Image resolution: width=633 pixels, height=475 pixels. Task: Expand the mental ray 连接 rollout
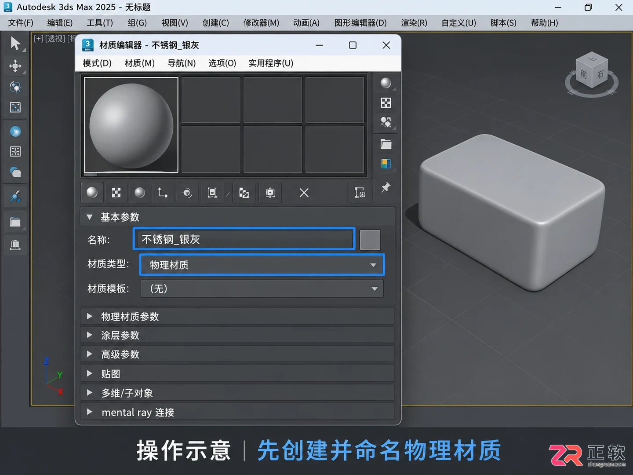(237, 412)
